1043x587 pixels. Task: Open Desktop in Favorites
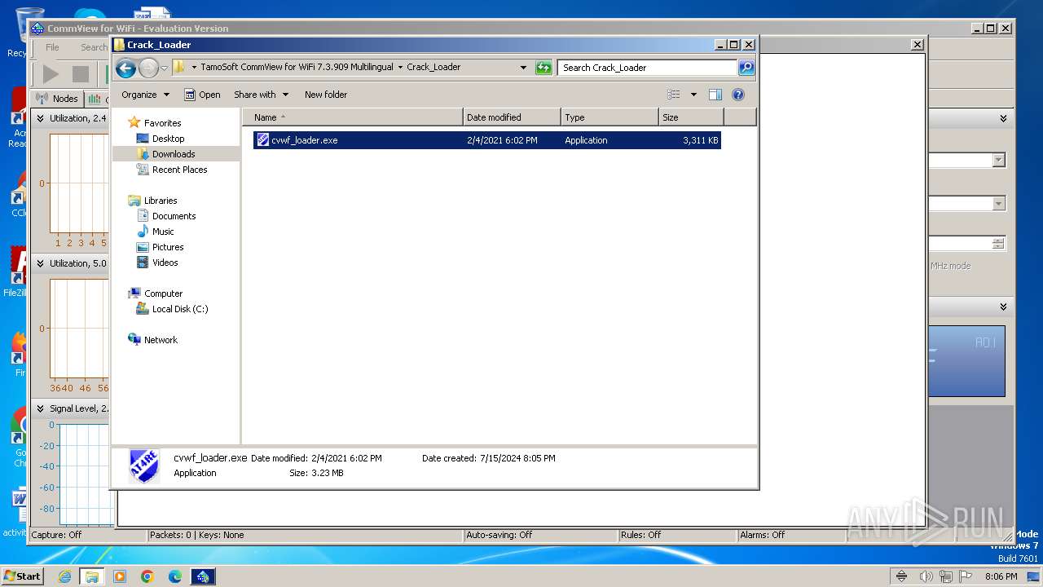tap(168, 139)
